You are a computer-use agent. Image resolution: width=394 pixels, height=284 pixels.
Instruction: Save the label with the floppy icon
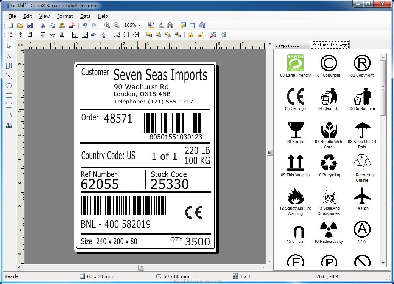point(30,25)
